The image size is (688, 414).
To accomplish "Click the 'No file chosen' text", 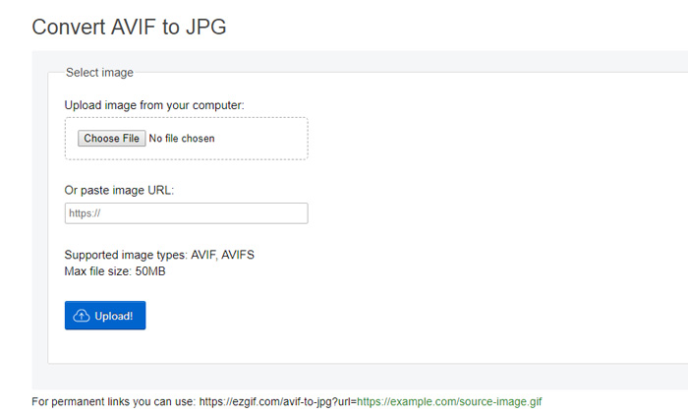I will pyautogui.click(x=182, y=139).
